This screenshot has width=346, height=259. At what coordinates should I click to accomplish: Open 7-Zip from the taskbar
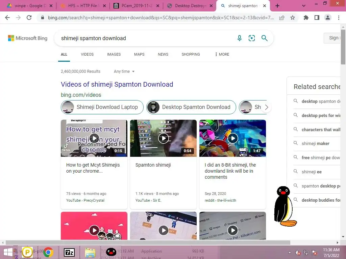click(69, 252)
